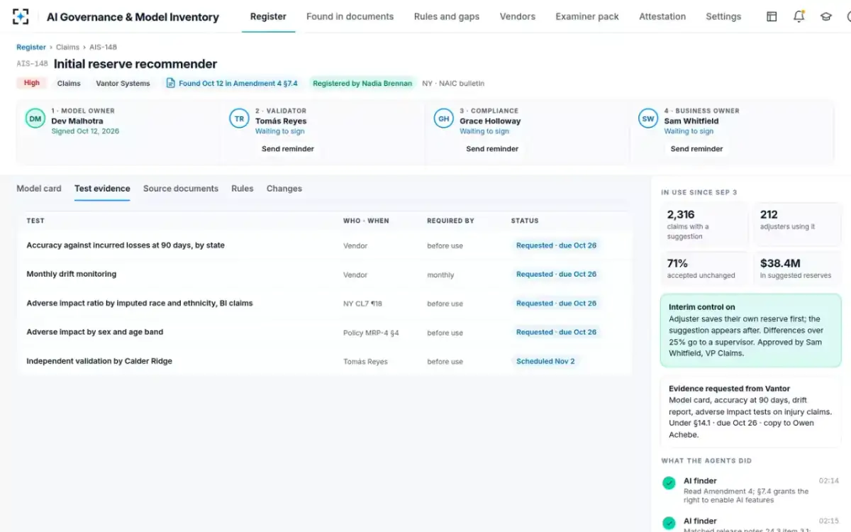Click the NY · NAIC bulletin text
This screenshot has height=532, width=851.
click(x=453, y=83)
